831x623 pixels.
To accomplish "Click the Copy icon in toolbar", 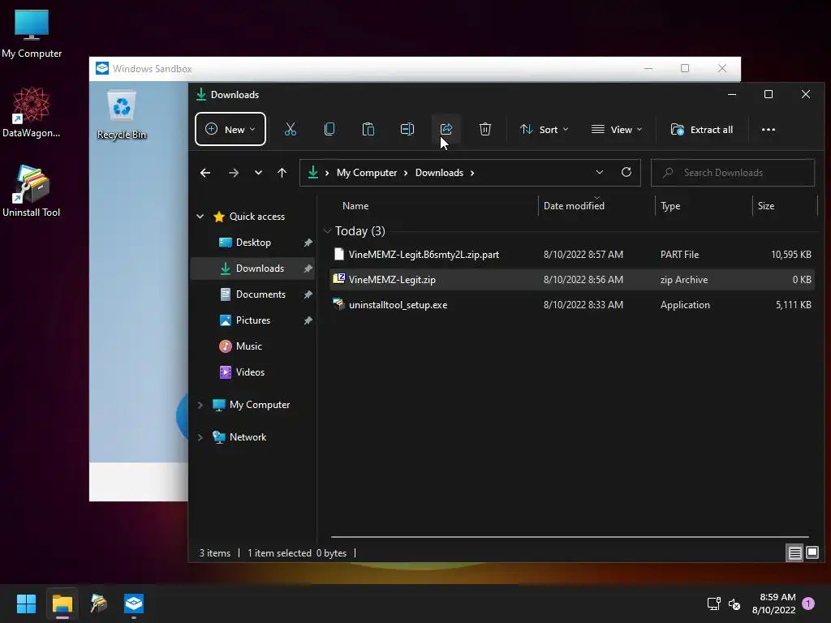I will click(329, 129).
